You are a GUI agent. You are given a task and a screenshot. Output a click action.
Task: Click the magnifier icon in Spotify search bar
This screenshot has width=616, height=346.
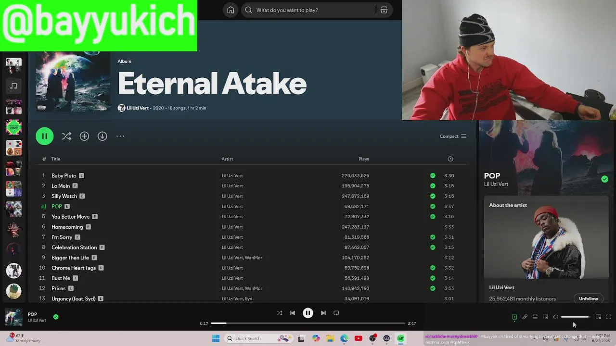pos(248,10)
